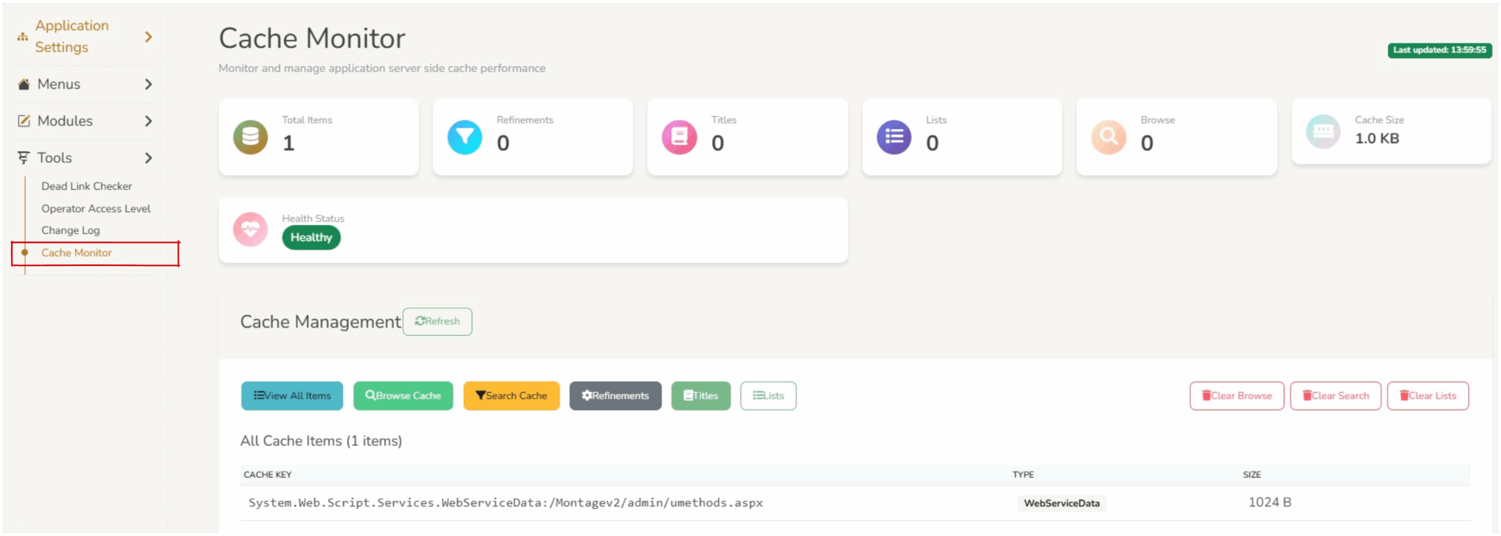Click the Refinements funnel icon
Screen dimensions: 1501x536
point(464,137)
